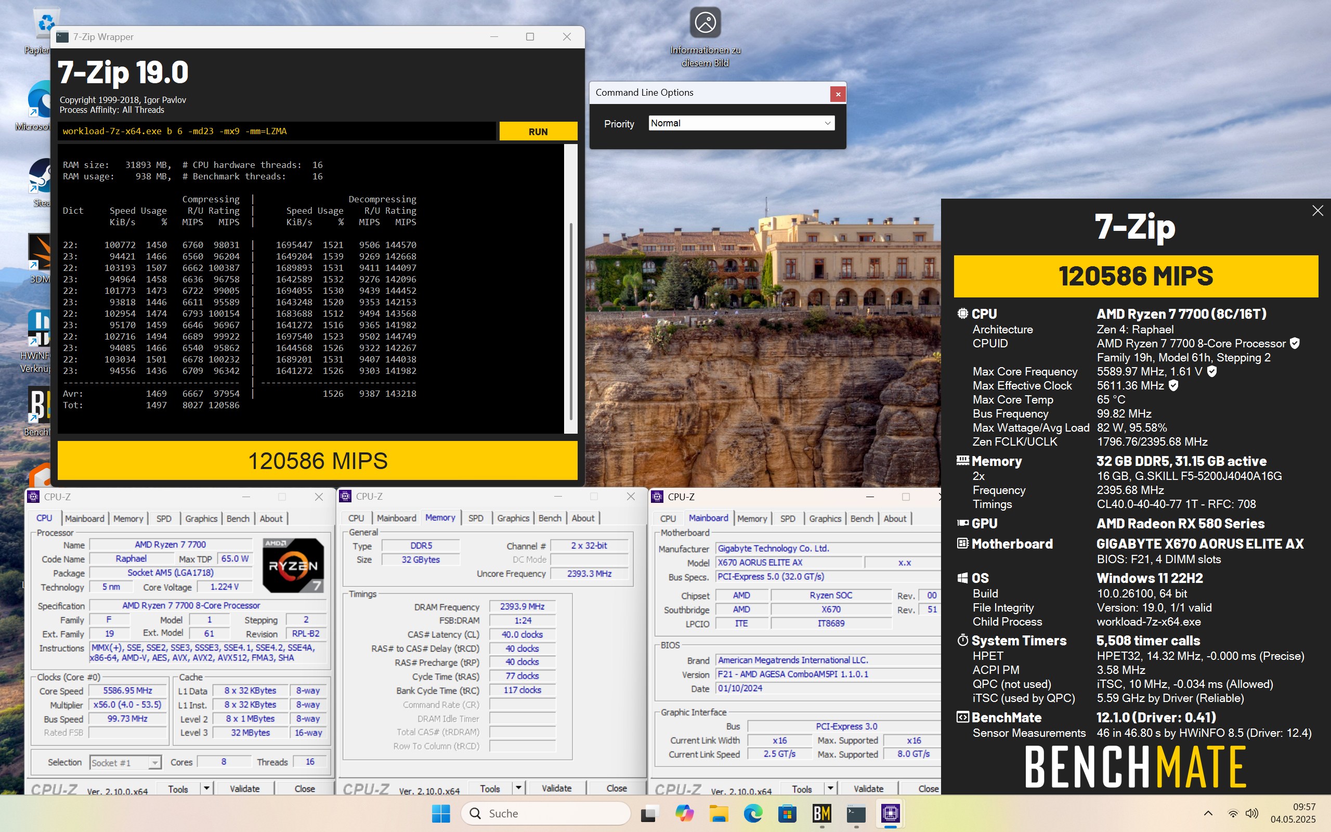1331x832 pixels.
Task: Open the Priority dropdown in Command Line Options
Action: (741, 123)
